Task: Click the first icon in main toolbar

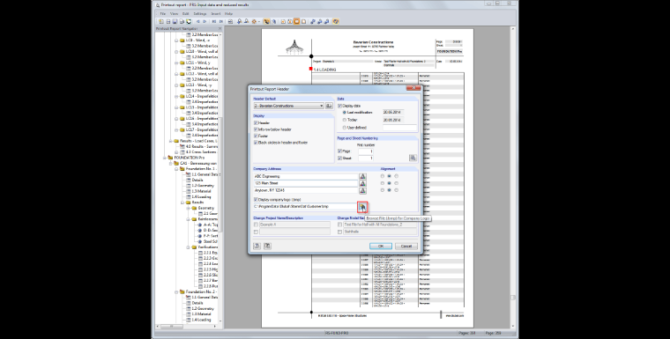Action: click(x=161, y=21)
